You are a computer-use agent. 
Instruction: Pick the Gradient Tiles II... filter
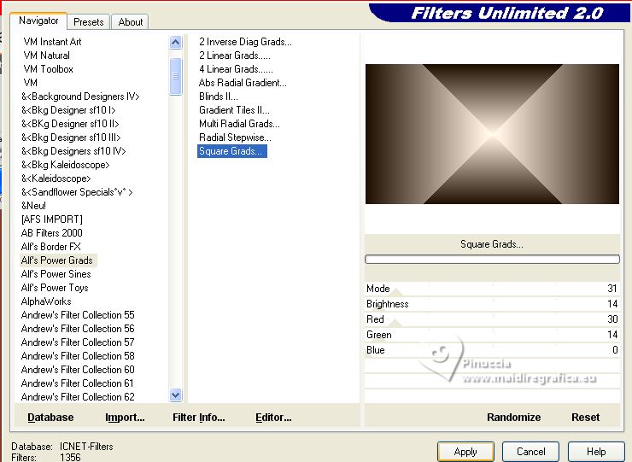pyautogui.click(x=234, y=110)
